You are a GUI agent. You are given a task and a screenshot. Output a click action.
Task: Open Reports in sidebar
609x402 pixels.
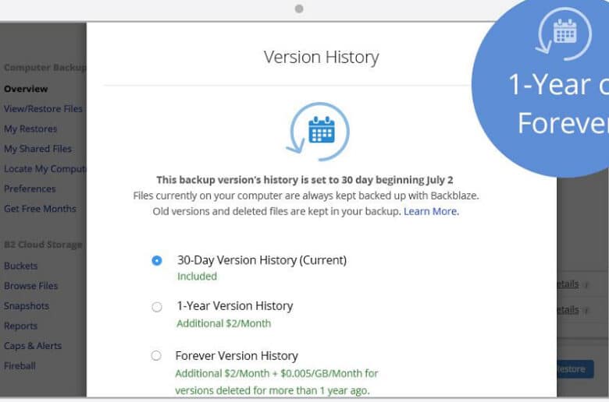[20, 326]
